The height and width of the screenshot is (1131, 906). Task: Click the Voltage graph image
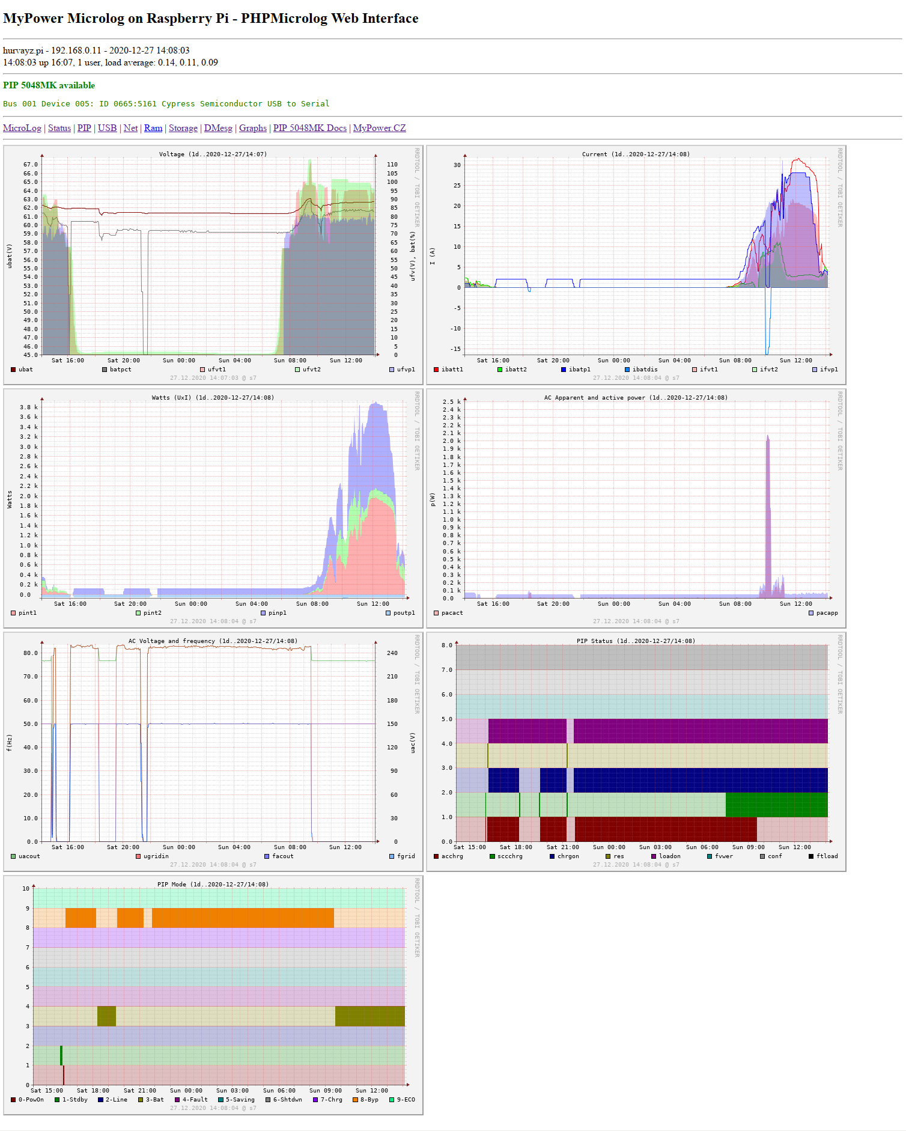pos(213,265)
